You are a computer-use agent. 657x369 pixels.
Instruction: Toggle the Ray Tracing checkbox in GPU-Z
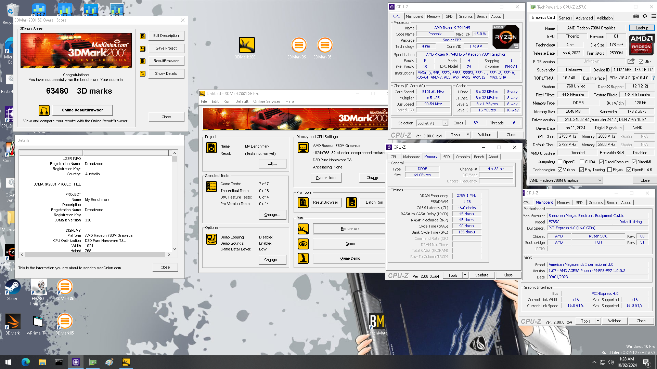pos(581,170)
